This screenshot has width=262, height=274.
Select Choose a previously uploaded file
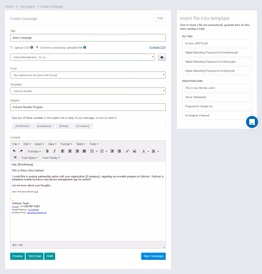coord(37,47)
